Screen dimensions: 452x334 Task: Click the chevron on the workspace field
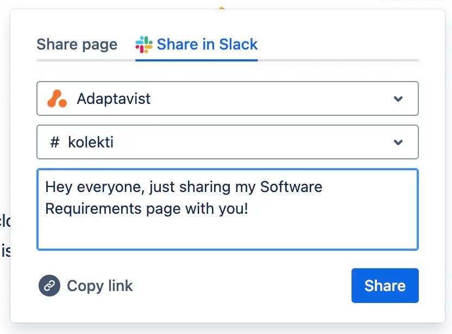click(398, 98)
